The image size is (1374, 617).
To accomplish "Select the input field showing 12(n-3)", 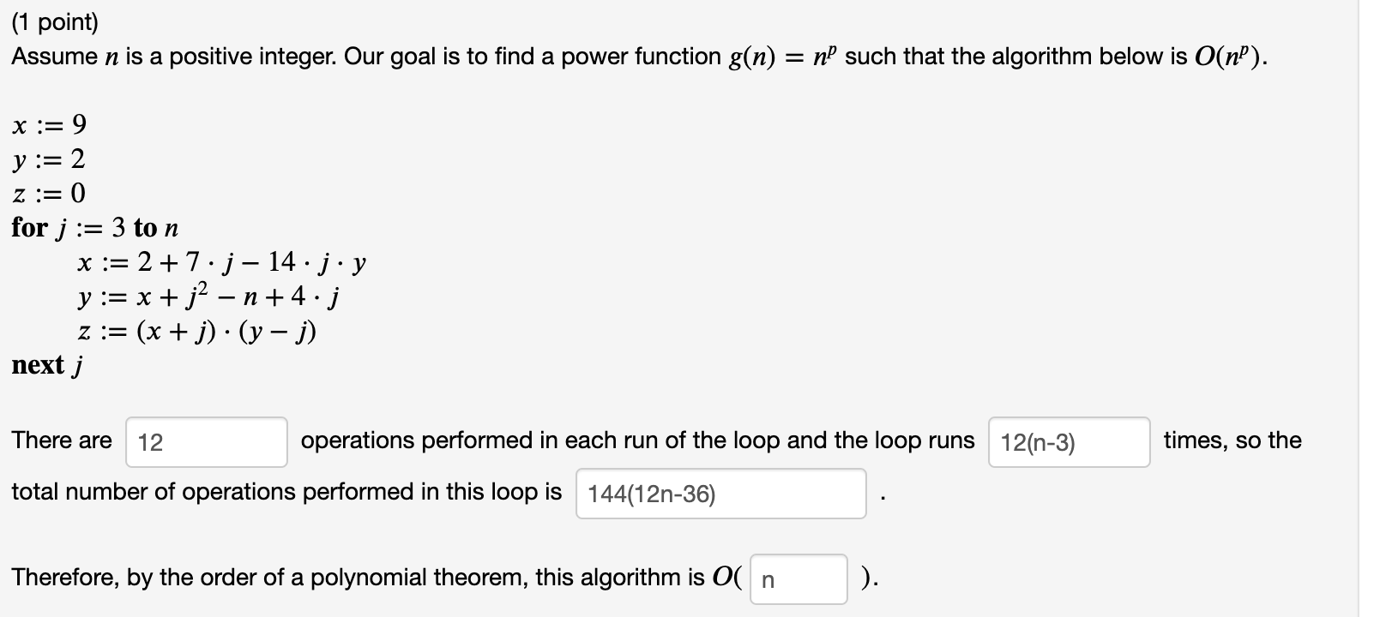I will tap(1069, 440).
